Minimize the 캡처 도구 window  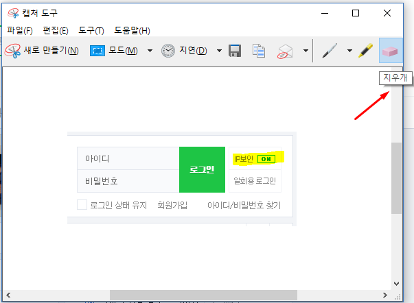[x=325, y=13]
